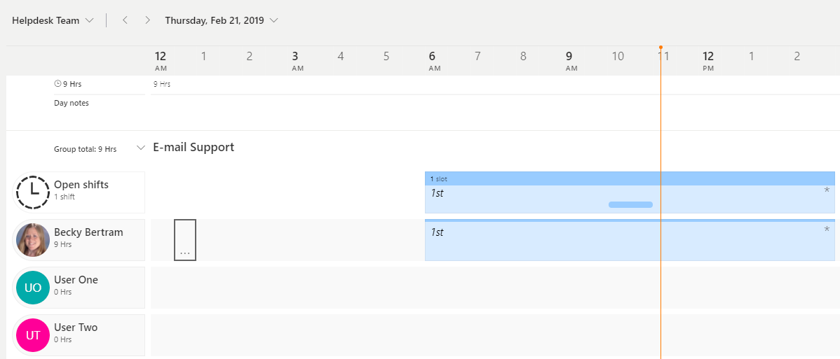Click the light blue bar in the open shift
This screenshot has width=840, height=359.
(630, 204)
